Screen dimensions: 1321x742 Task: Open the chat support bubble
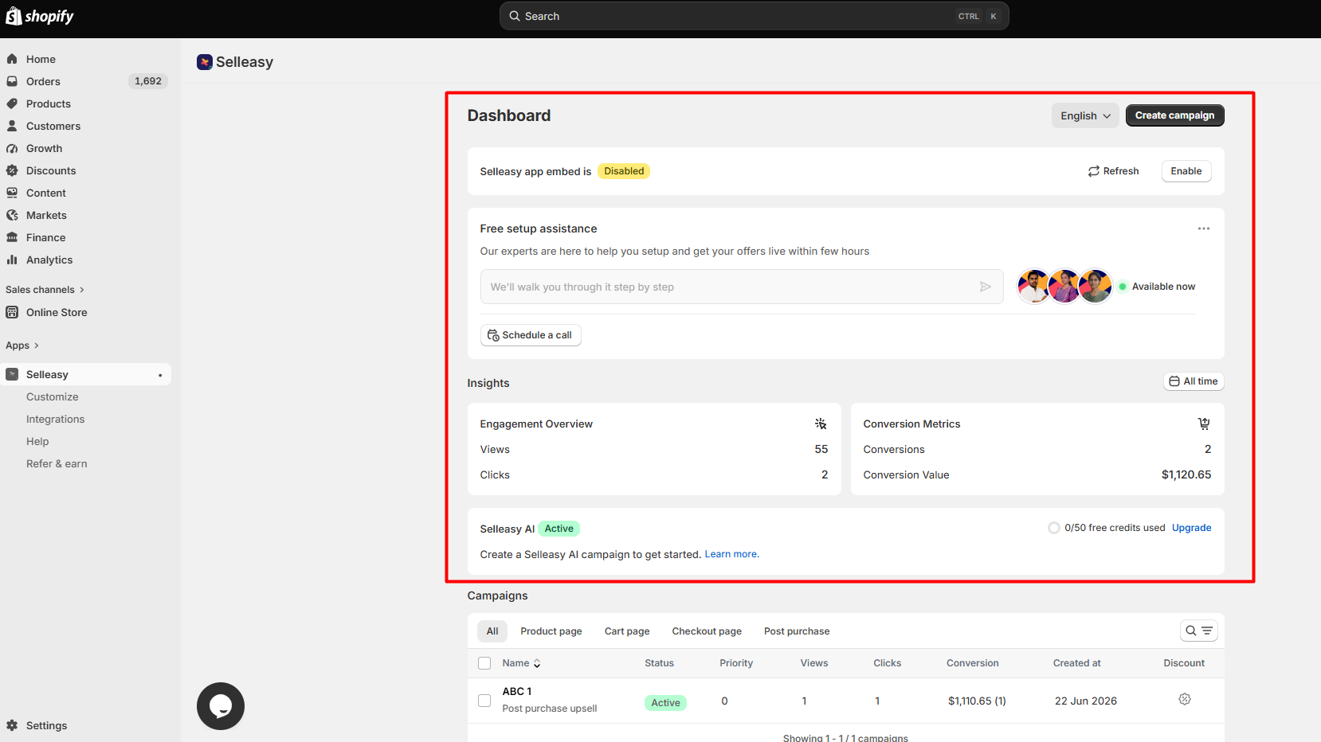pyautogui.click(x=221, y=706)
